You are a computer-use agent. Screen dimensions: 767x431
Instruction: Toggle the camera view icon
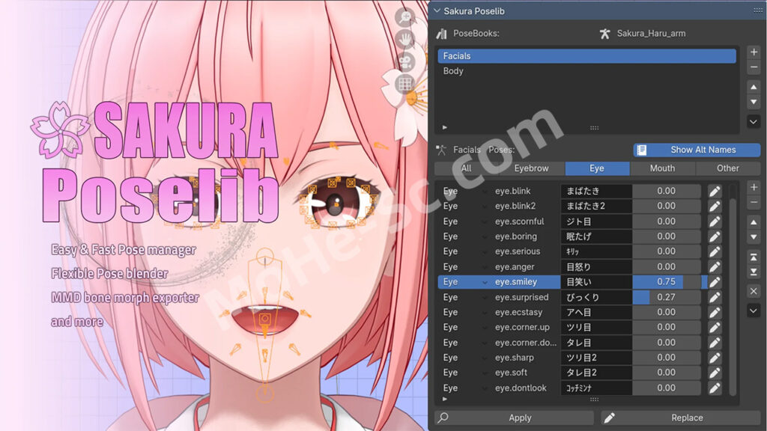click(406, 61)
